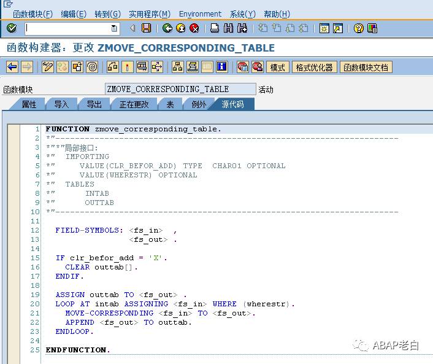
Task: Click the Last Page icon
Action: click(x=304, y=28)
